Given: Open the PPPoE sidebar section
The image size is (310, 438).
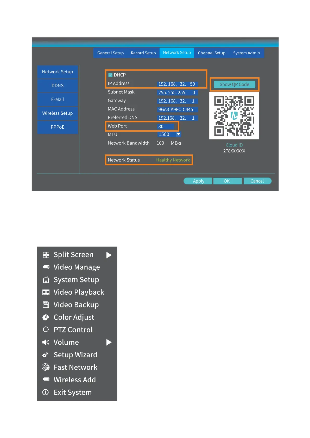Looking at the screenshot, I should coord(58,127).
